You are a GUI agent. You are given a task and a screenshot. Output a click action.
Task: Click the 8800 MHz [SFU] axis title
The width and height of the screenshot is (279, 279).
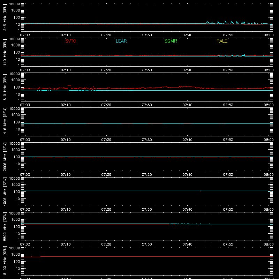click(x=5, y=226)
